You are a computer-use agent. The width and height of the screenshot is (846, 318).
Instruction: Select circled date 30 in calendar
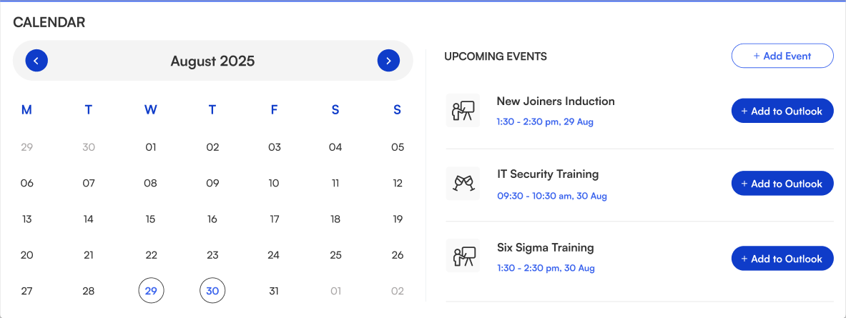tap(212, 291)
